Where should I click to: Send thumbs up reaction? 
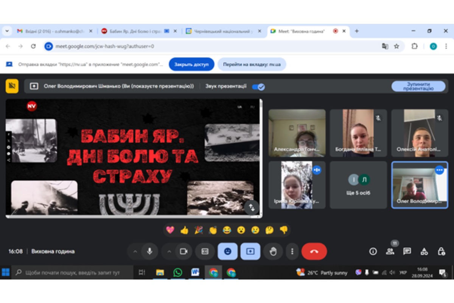click(184, 230)
